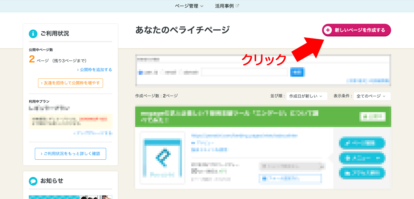Click the text input field in top panel

tap(244, 72)
